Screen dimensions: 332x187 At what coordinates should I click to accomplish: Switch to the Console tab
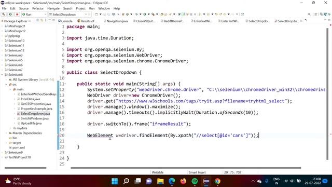coord(65,21)
